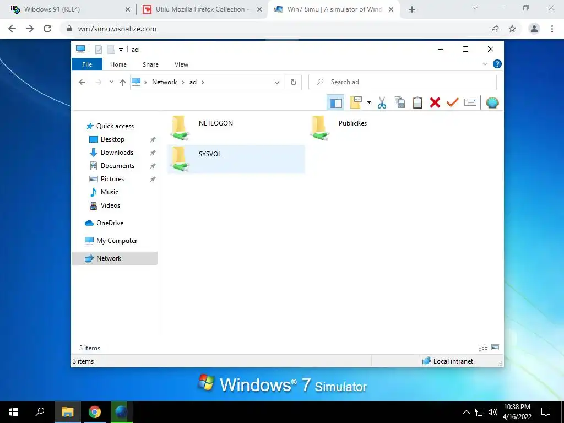Click Explorer's forward arrow

click(98, 82)
